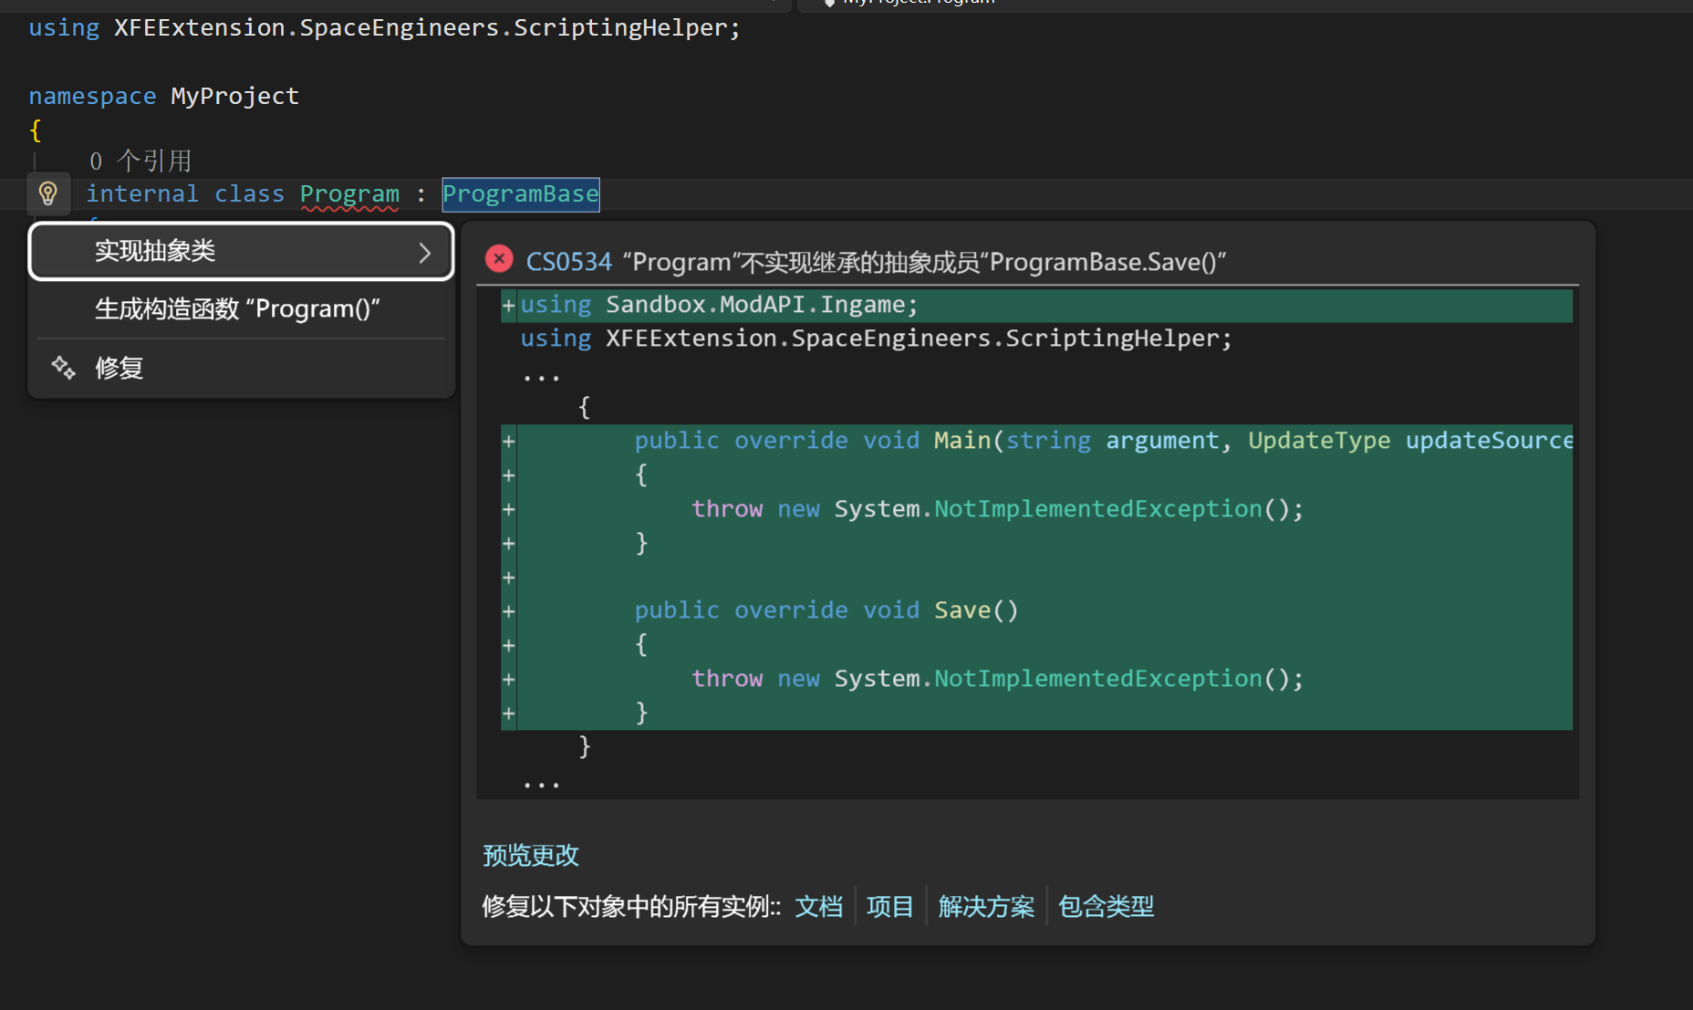Click the red error icon before CS0534
Image resolution: width=1693 pixels, height=1010 pixels.
click(x=499, y=260)
